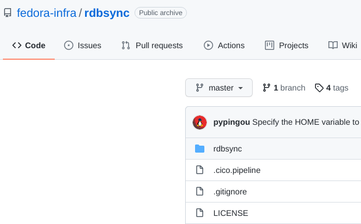Image resolution: width=361 pixels, height=224 pixels.
Task: Open the LICENSE file
Action: point(231,213)
